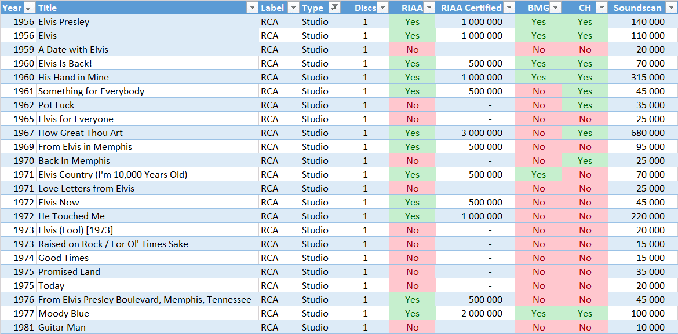Click the Discs '1' cell for Promised Land
Image resolution: width=678 pixels, height=334 pixels.
point(365,272)
